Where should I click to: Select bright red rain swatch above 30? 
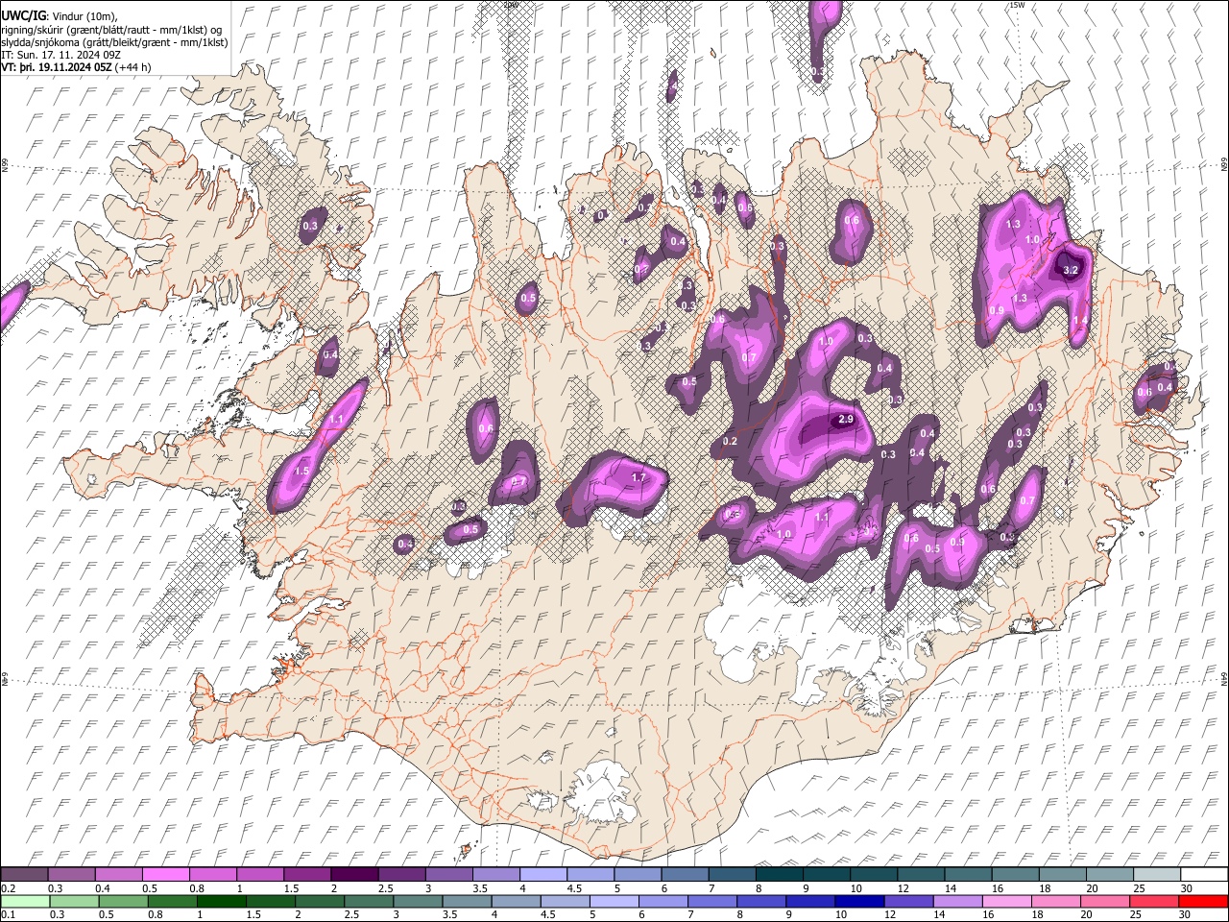coord(1203,901)
